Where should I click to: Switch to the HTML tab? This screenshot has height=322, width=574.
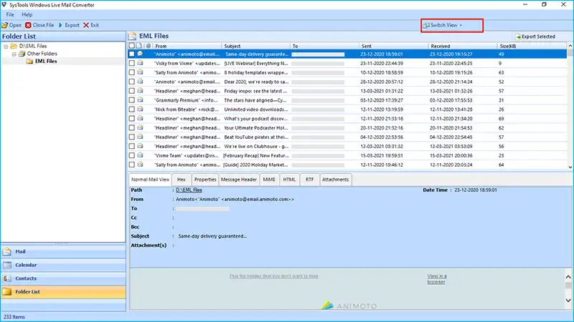click(289, 180)
